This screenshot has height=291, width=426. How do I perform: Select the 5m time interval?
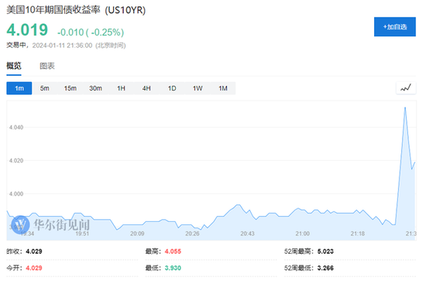45,88
